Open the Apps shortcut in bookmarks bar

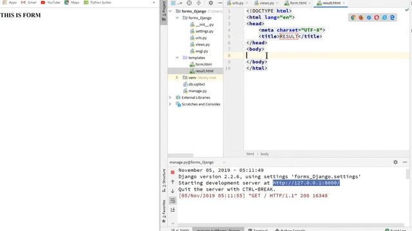click(10, 3)
